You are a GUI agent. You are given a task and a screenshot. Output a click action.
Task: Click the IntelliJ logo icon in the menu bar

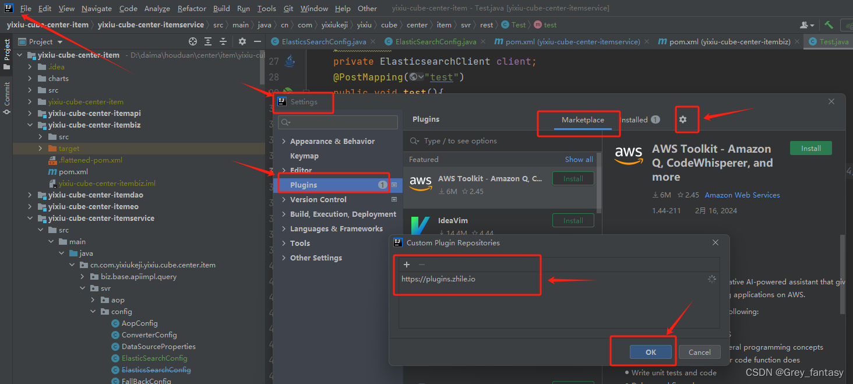[8, 8]
